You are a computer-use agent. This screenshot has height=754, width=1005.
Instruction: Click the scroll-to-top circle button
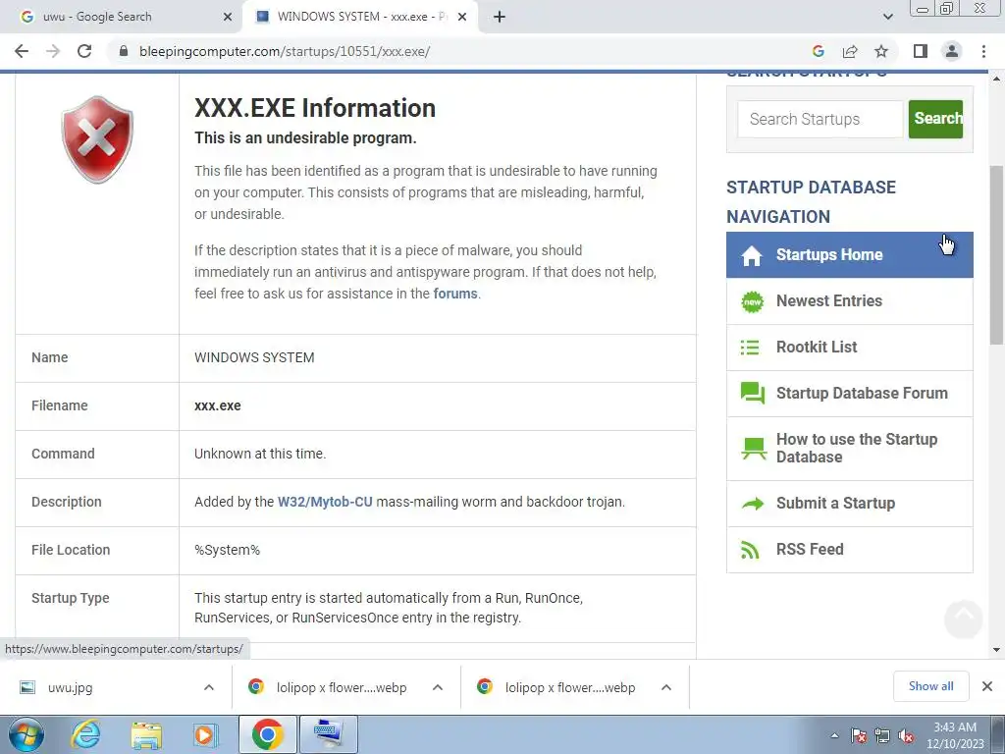tap(963, 619)
